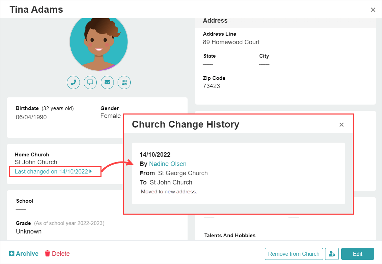382x264 pixels.
Task: Click the School label
Action: pos(25,201)
